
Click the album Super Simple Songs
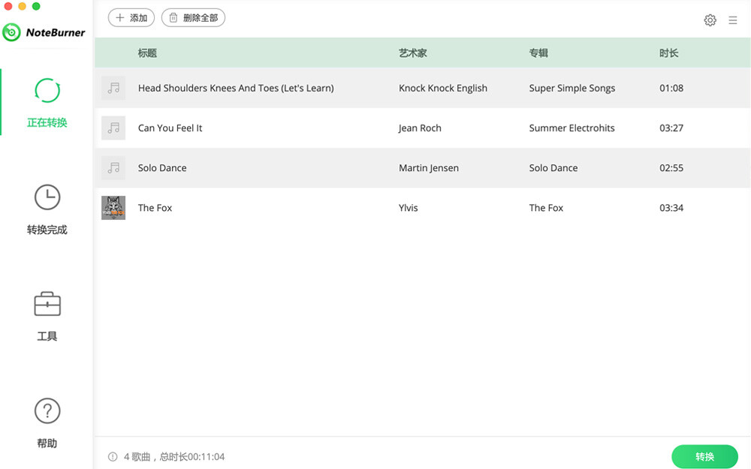pyautogui.click(x=572, y=88)
